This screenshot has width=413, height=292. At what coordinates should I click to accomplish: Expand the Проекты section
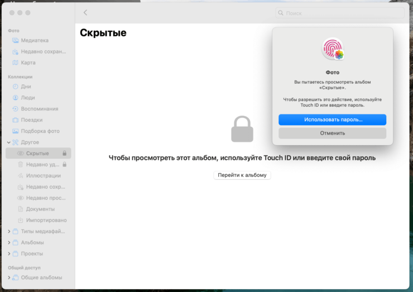click(x=9, y=254)
